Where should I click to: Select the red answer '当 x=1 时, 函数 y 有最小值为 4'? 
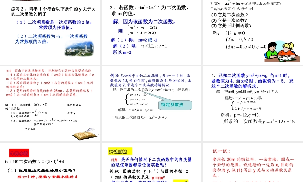pyautogui.click(x=47, y=177)
